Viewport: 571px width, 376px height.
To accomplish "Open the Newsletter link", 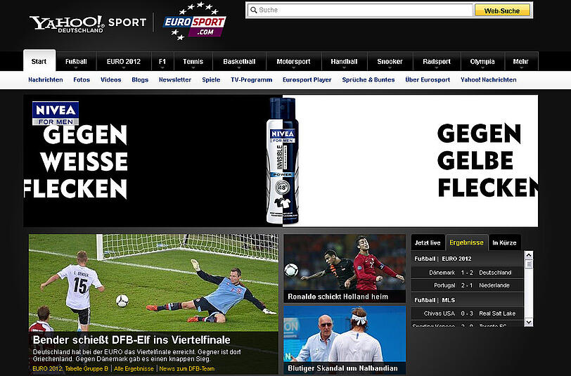I will pyautogui.click(x=175, y=79).
